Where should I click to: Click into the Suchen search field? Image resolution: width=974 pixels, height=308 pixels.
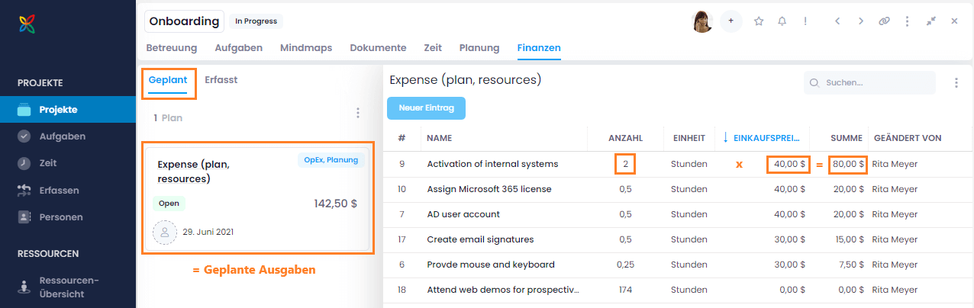point(874,82)
